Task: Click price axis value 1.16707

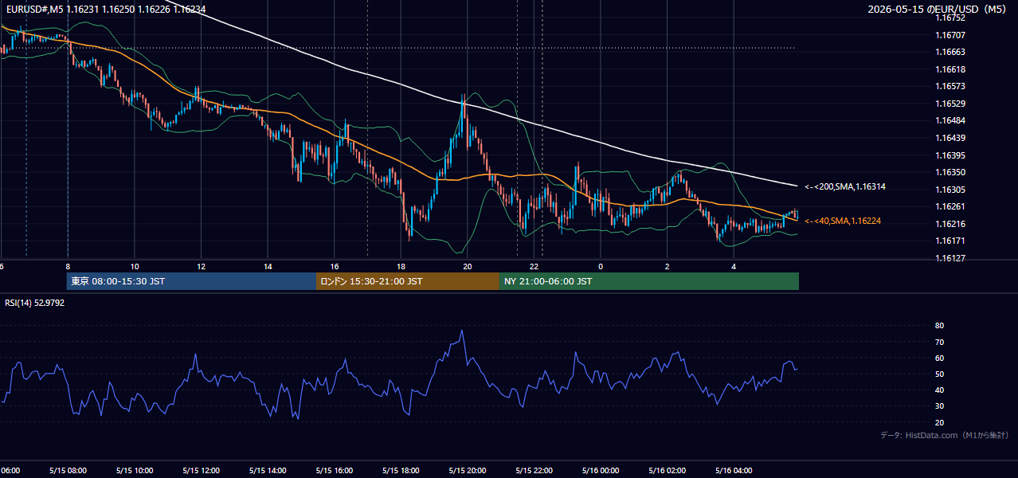Action: pyautogui.click(x=949, y=35)
